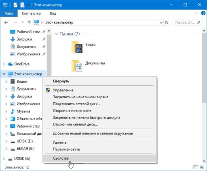Click navigation pane scrollbar up arrow
207x171 pixels.
point(49,31)
